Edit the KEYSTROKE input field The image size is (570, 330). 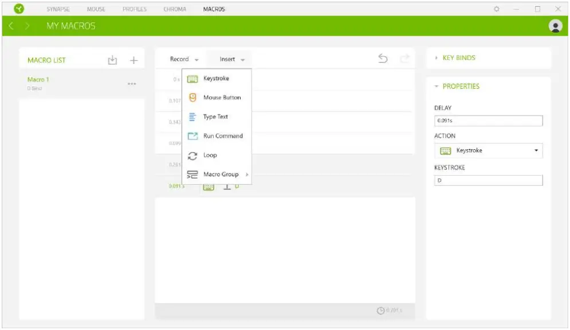point(488,180)
